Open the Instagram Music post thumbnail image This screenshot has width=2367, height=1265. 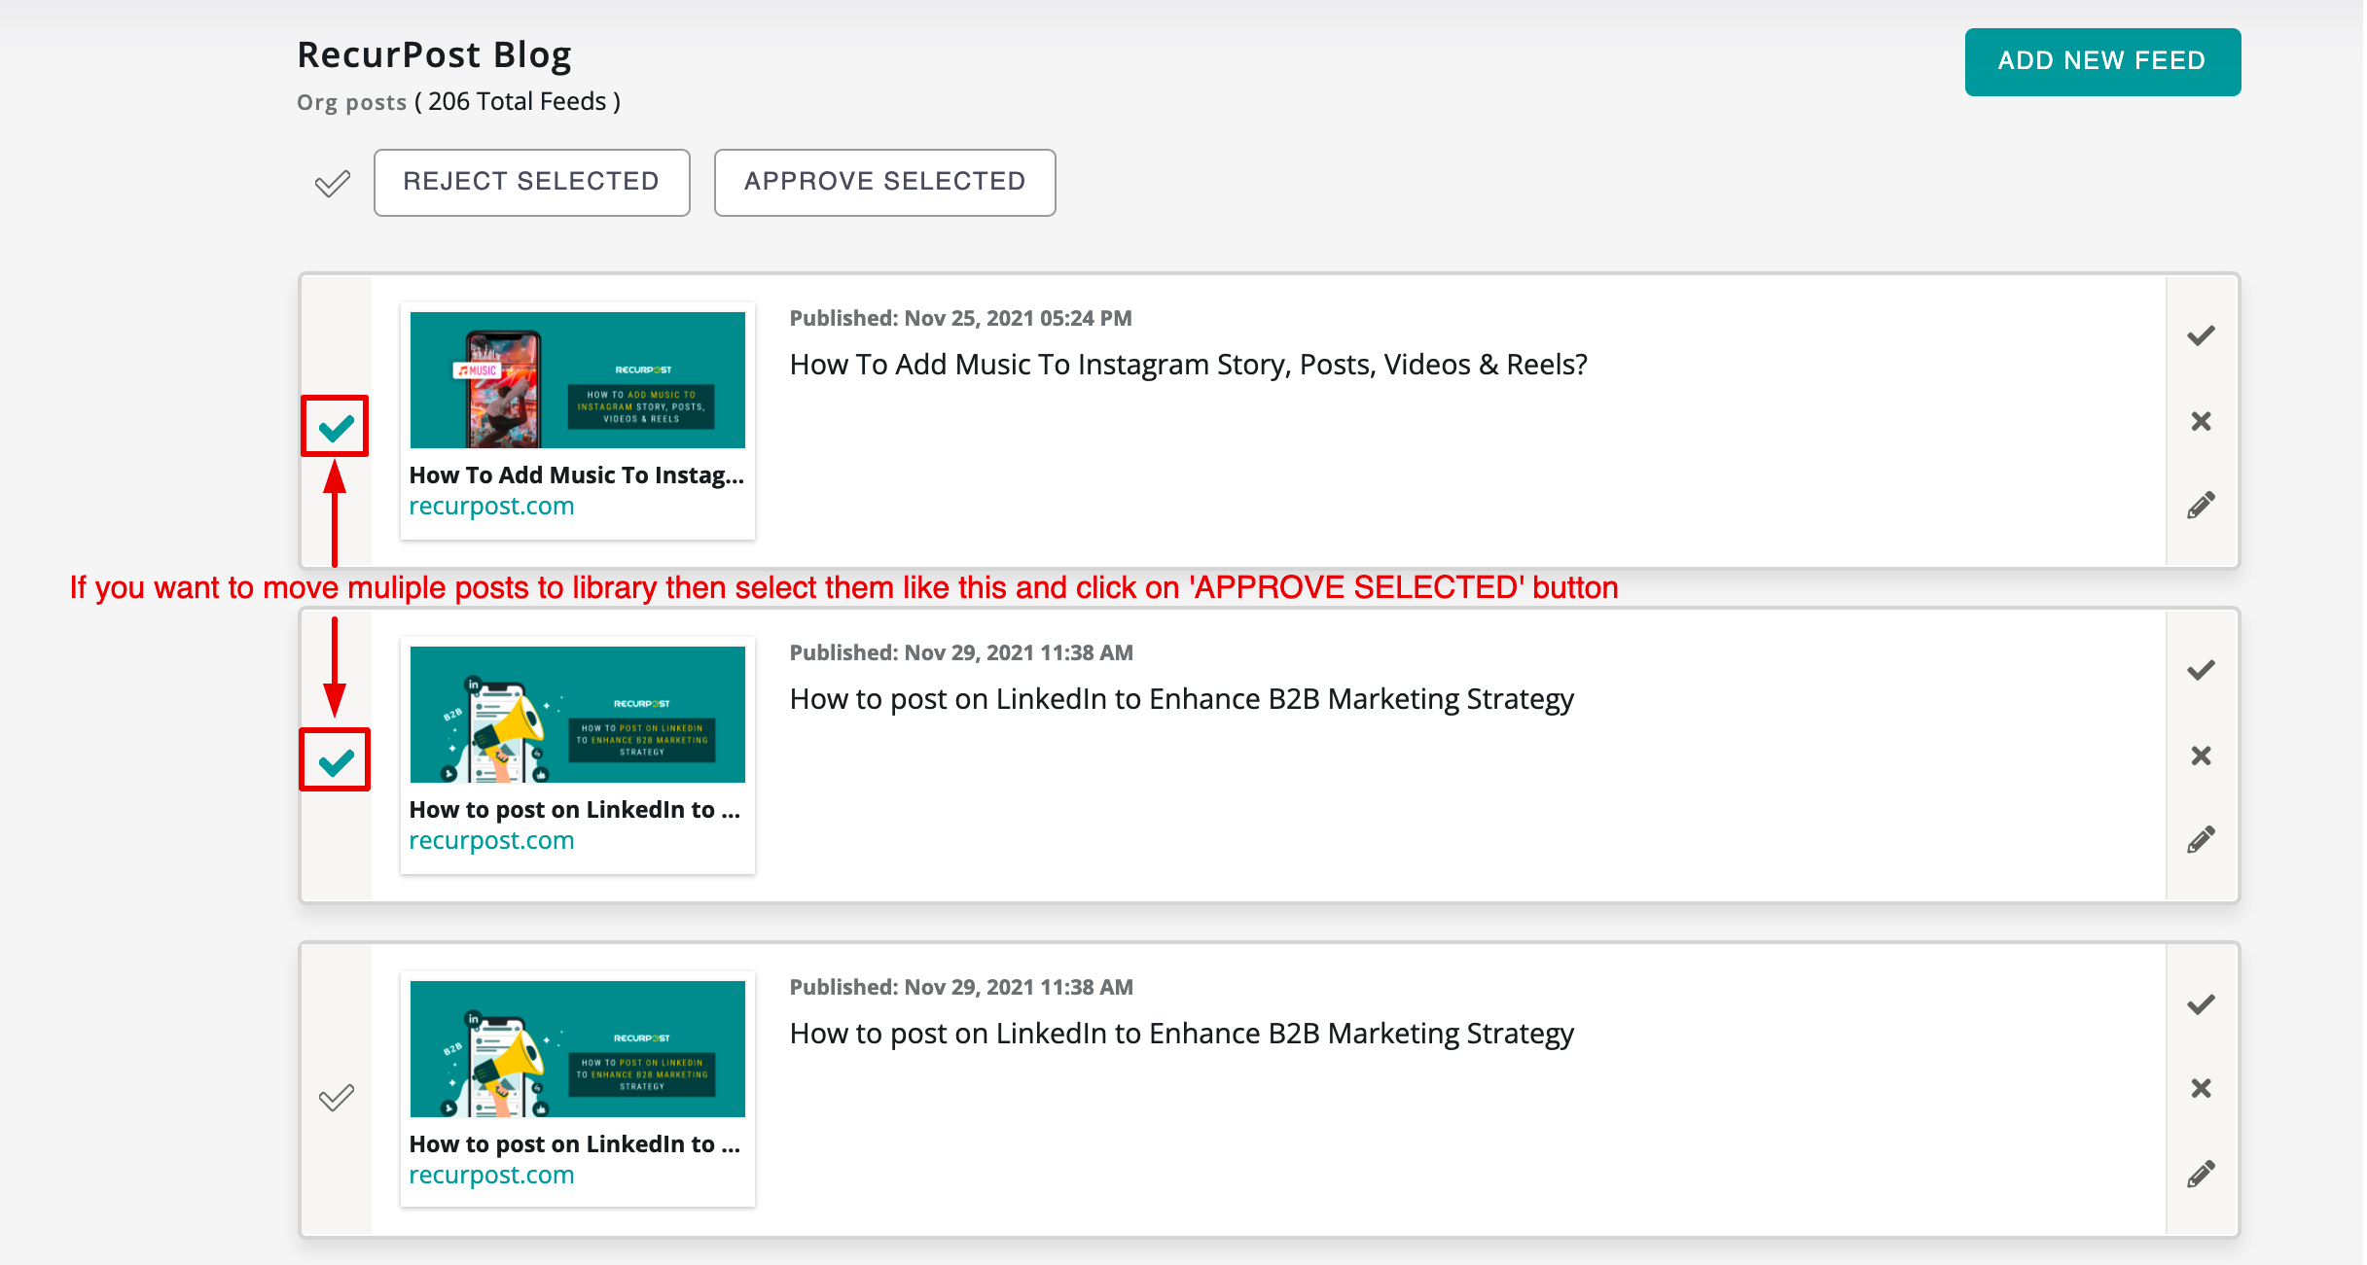click(x=578, y=380)
